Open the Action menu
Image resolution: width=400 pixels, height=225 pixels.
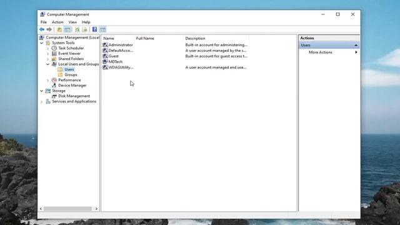57,22
